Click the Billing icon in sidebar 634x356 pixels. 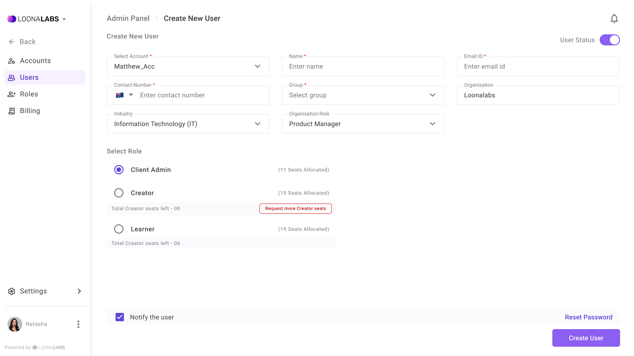[x=12, y=111]
